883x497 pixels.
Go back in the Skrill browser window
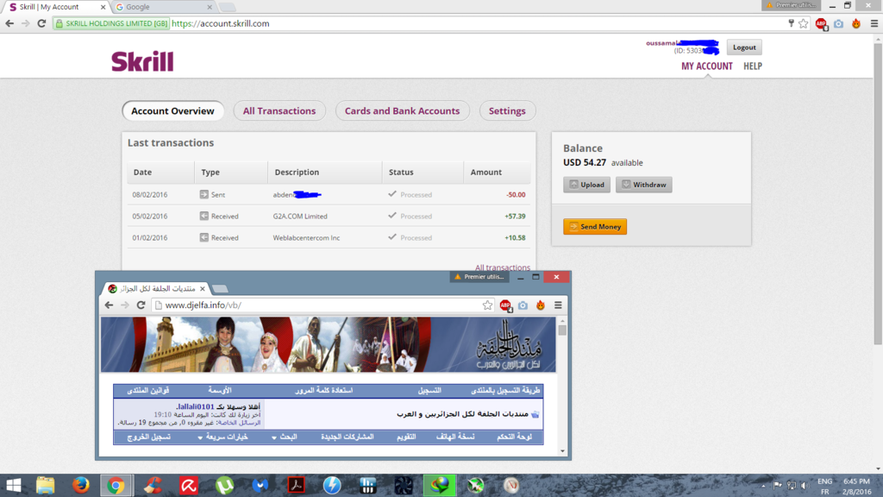point(9,23)
